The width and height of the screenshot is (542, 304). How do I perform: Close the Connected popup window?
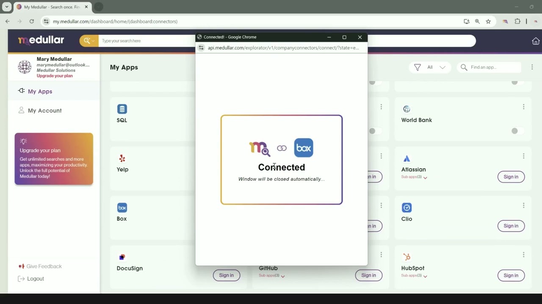pos(360,37)
